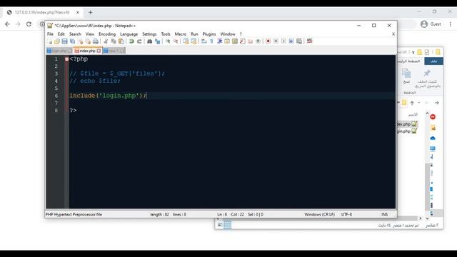Start macro recording with red dot icon
Viewport: 457px width, 257px height.
tap(268, 41)
